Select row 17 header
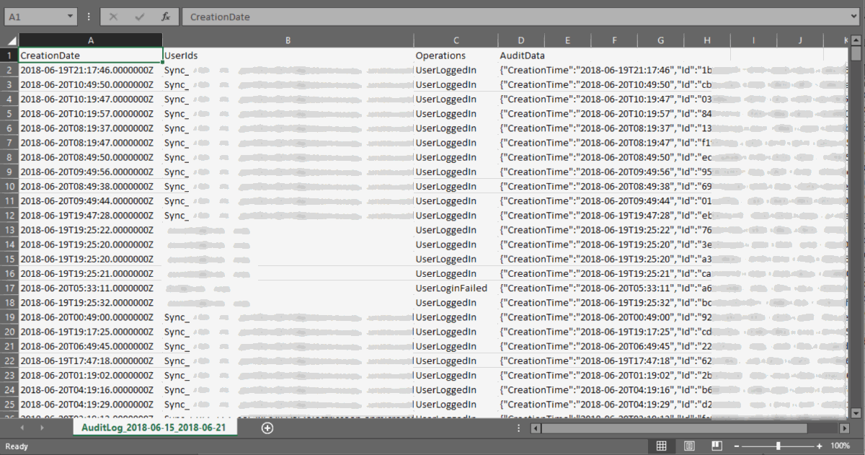 pyautogui.click(x=10, y=288)
